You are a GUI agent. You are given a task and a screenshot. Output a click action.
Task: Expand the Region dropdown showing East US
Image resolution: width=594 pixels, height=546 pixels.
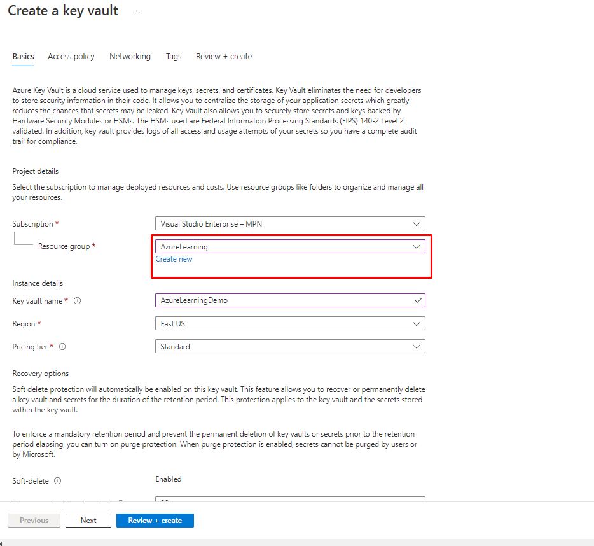point(290,324)
